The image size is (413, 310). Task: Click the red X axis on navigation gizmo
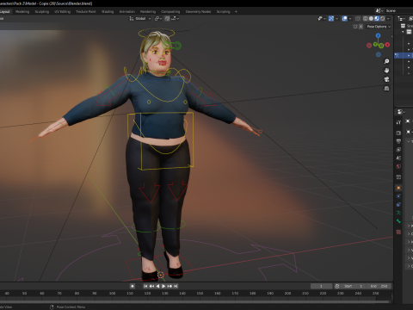click(x=387, y=45)
